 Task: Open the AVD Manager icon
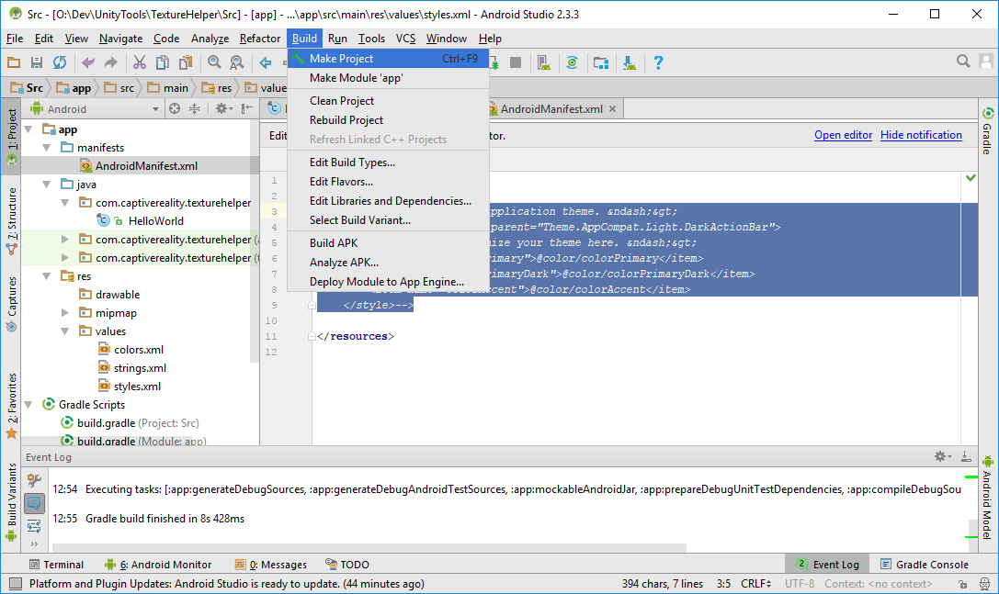543,62
